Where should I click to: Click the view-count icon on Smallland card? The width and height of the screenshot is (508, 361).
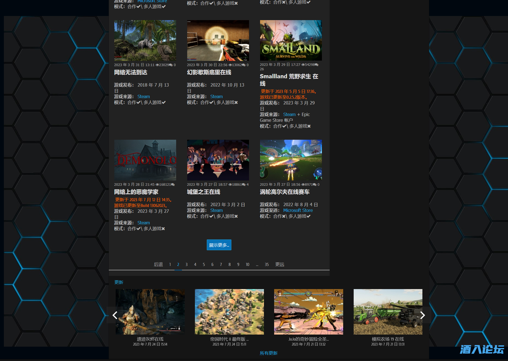[303, 64]
